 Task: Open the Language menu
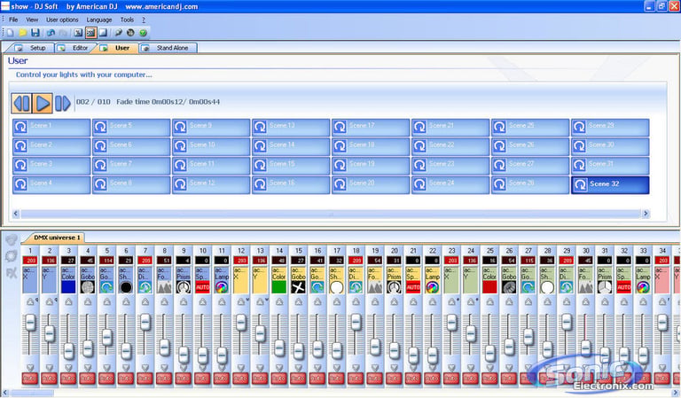(99, 20)
